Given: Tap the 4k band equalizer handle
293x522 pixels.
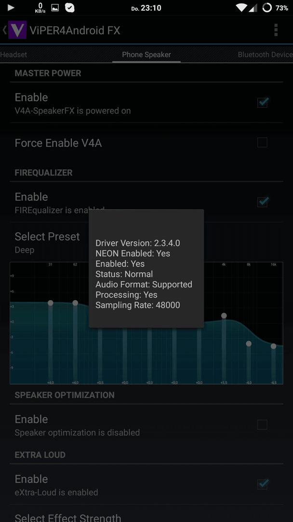Looking at the screenshot, I should click(x=224, y=316).
